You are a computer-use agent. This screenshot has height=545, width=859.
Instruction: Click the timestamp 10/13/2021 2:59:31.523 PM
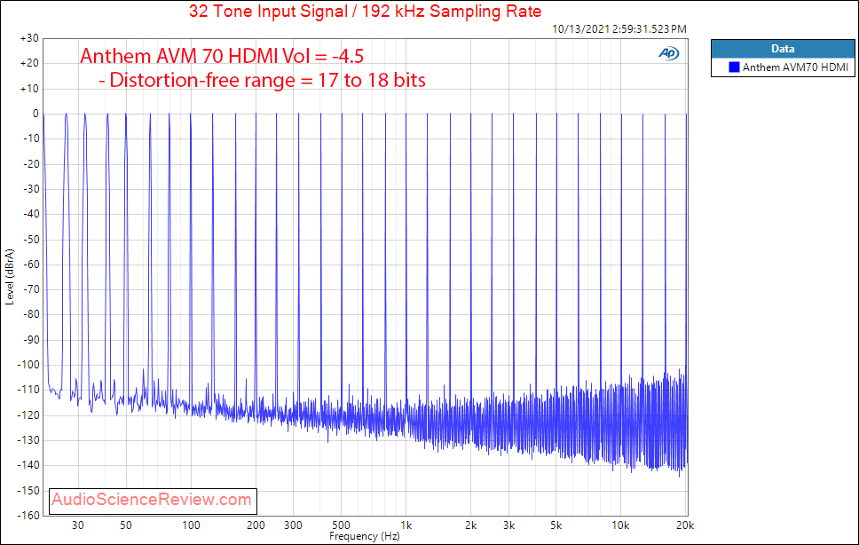619,29
